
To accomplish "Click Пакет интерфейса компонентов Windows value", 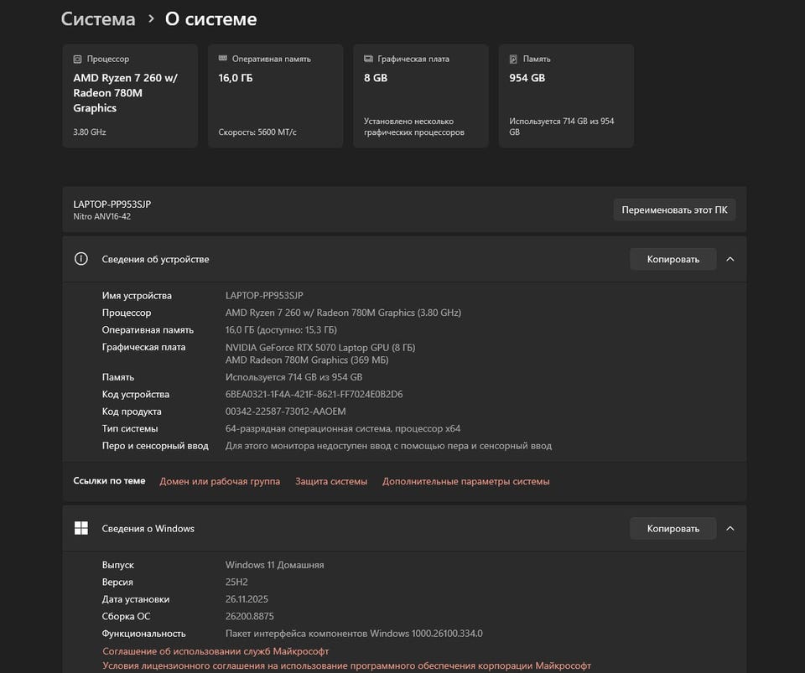I will 354,634.
